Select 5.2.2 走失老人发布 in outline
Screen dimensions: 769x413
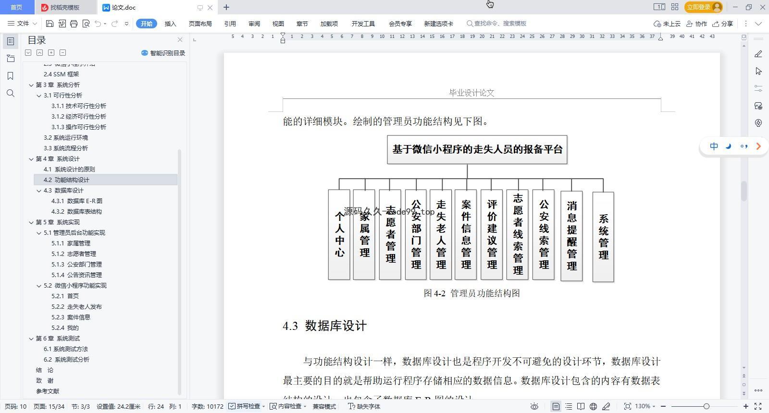(76, 307)
